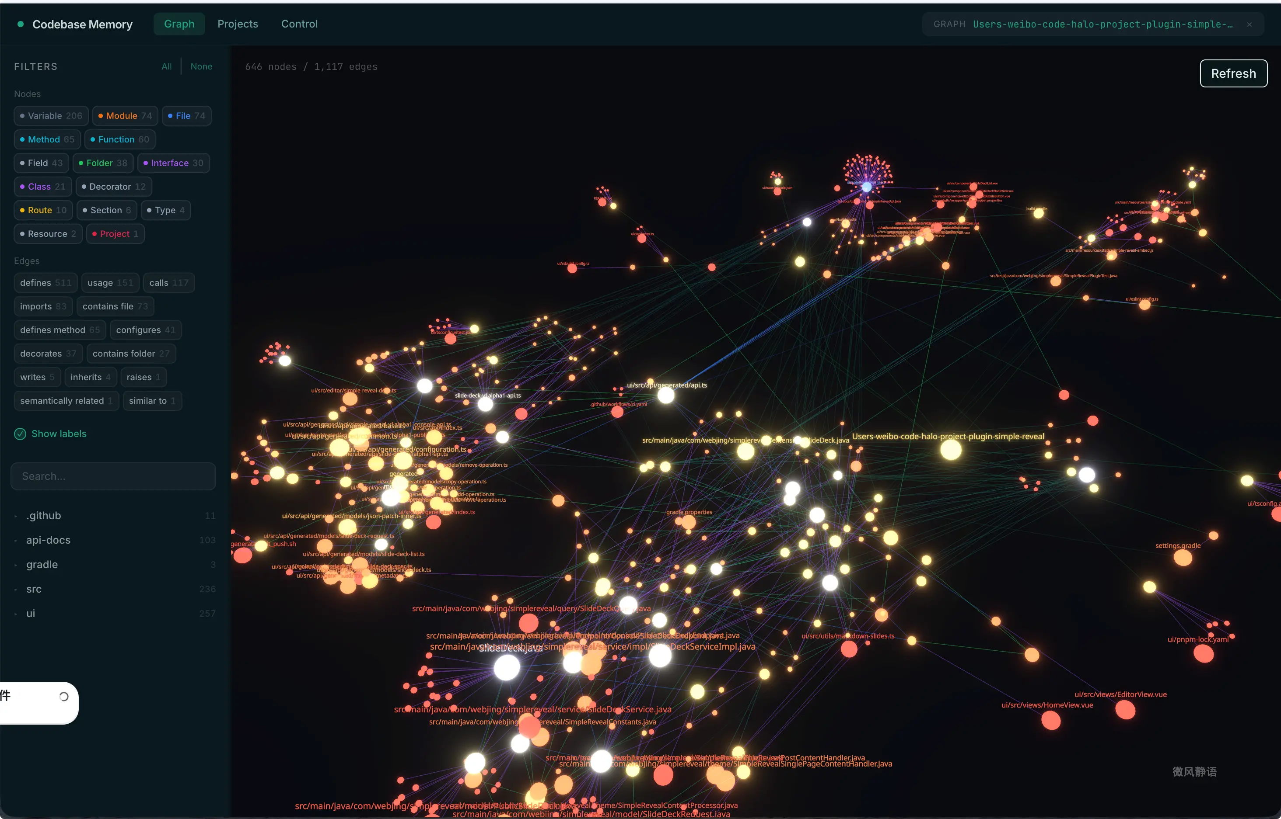1281x819 pixels.
Task: Toggle the Route node filter
Action: click(44, 210)
